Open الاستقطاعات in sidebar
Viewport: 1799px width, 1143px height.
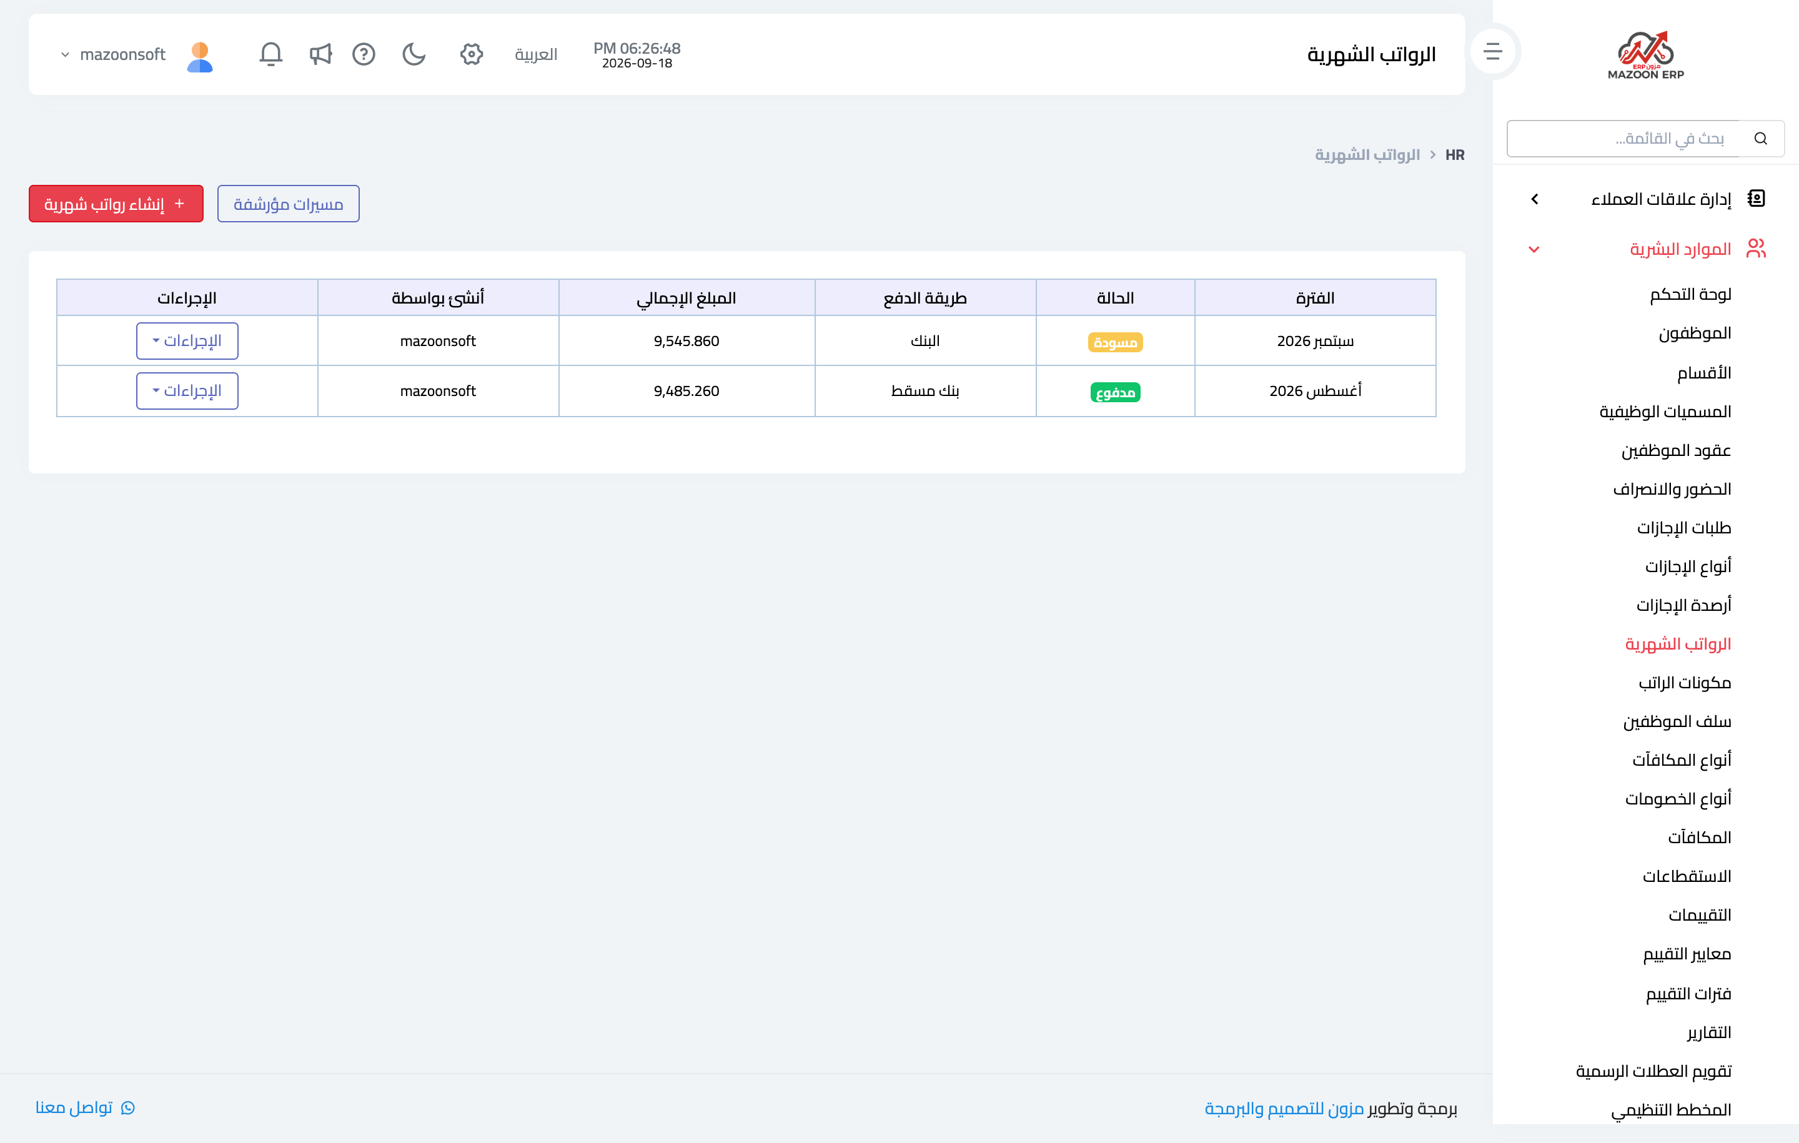[x=1687, y=876]
